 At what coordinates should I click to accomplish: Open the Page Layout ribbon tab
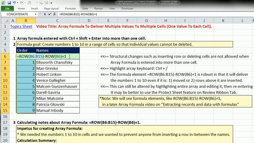point(51,8)
